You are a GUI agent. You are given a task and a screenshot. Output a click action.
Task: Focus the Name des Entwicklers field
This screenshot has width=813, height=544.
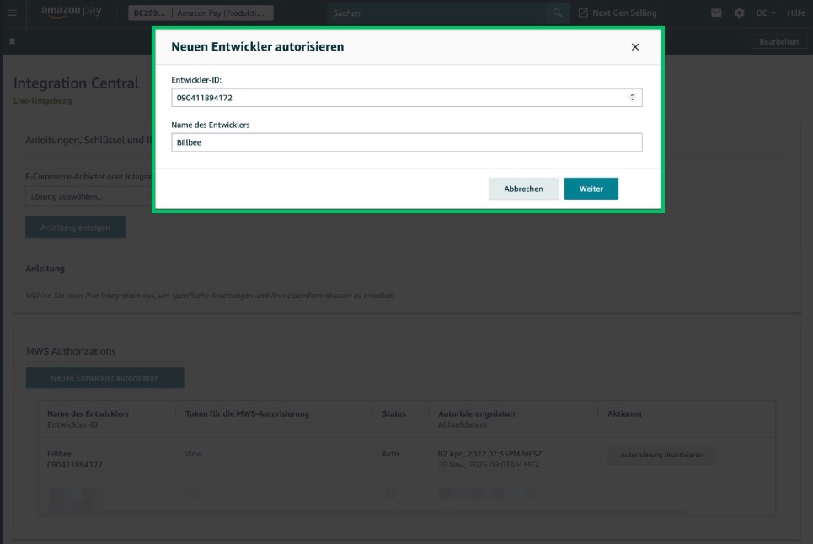click(x=406, y=142)
